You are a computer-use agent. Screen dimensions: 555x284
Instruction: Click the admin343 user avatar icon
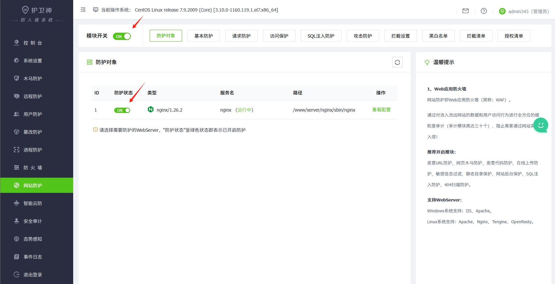tap(502, 11)
